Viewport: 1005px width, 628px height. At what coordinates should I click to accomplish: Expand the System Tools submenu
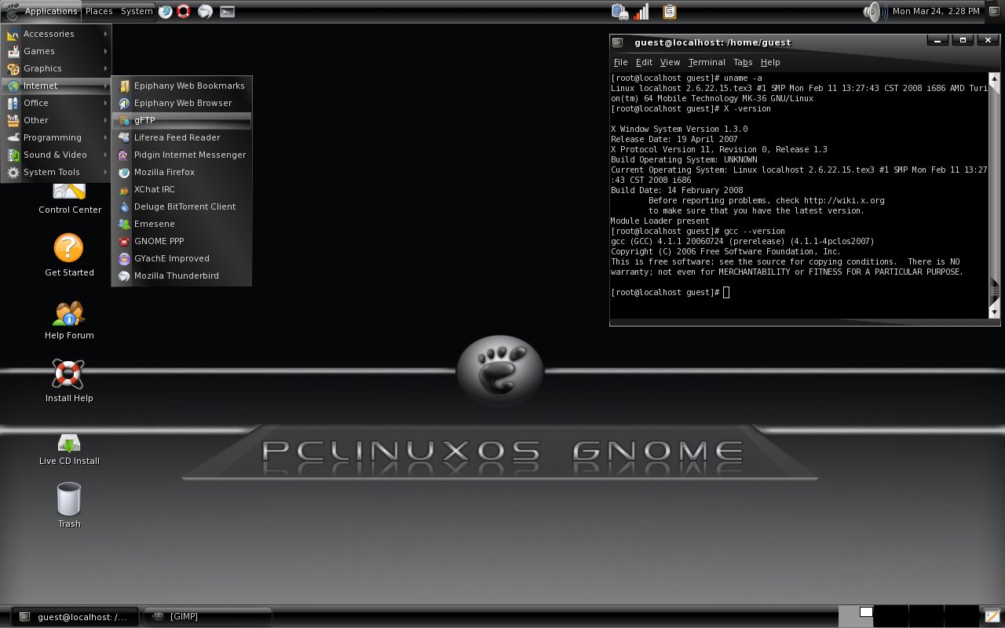[57, 172]
